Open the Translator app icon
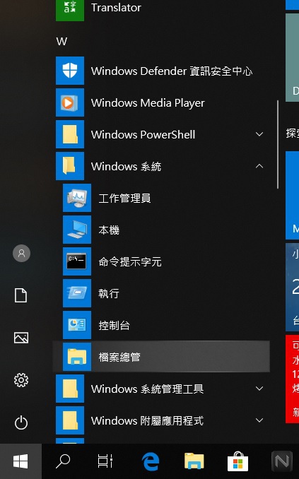Screen dimensions: 299x479 [70, 9]
